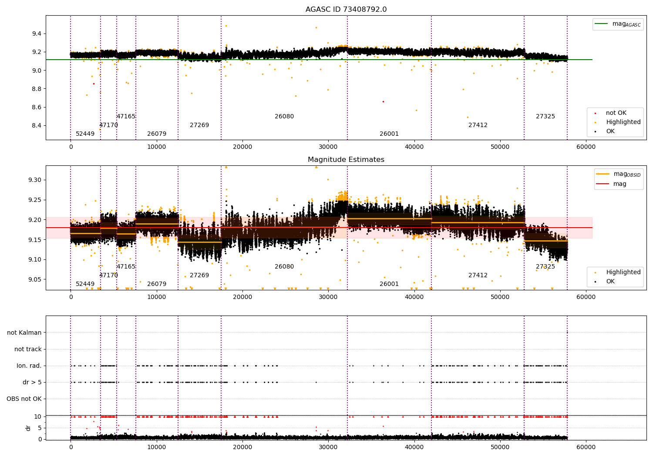Click obsid 47165 label in AGASC ID plot
Image resolution: width=653 pixels, height=457 pixels.
pos(126,117)
